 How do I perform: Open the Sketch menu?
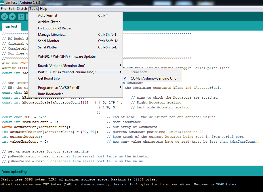click(22, 9)
